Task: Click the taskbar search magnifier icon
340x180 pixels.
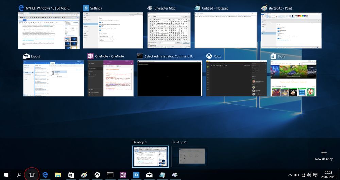Action: coord(19,175)
